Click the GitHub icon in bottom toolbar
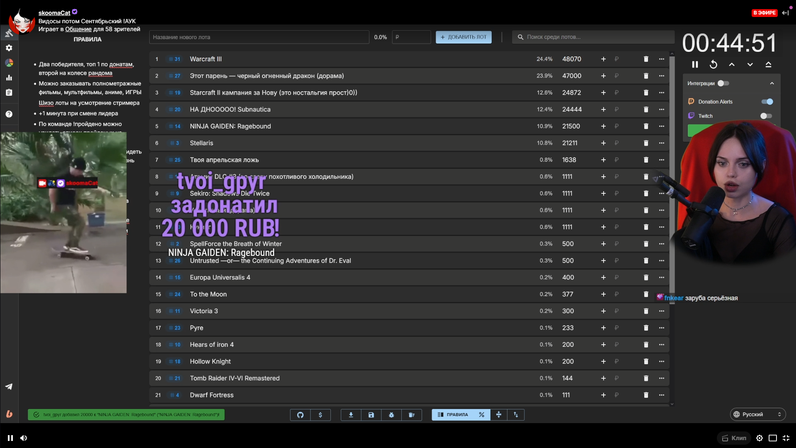 coord(300,415)
